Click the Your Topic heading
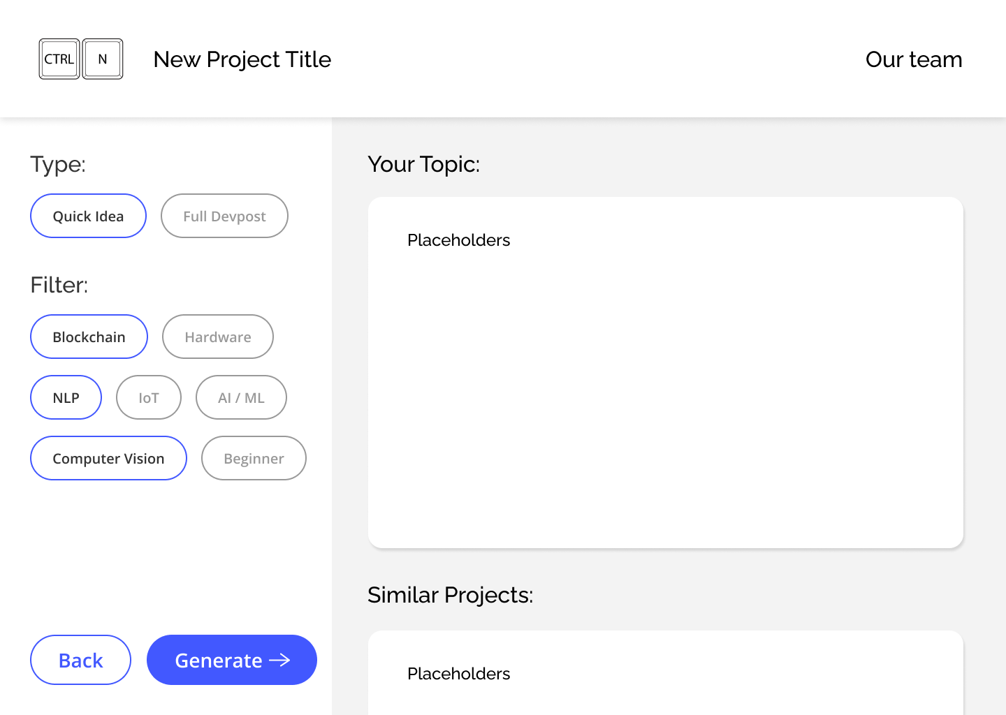This screenshot has width=1006, height=715. 423,164
